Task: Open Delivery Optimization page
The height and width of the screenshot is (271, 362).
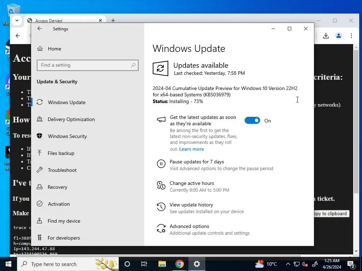Action: coord(71,119)
